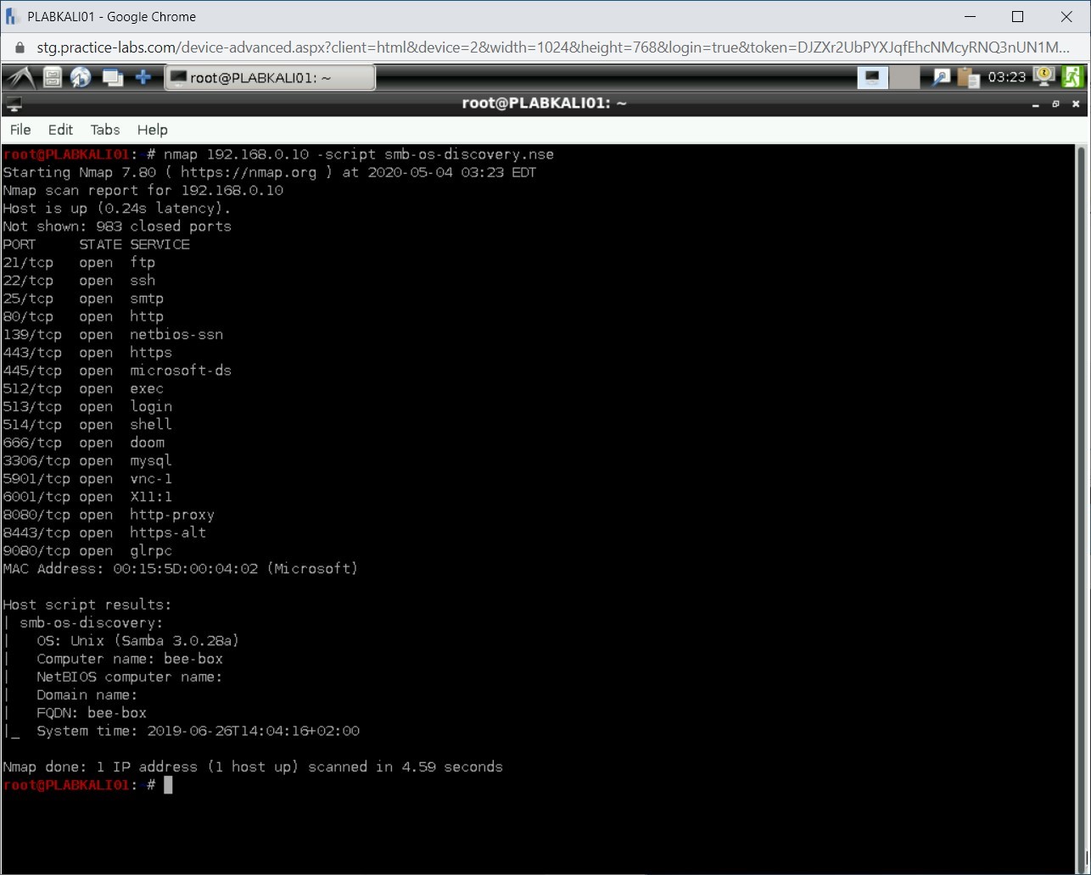Switch to the first workspace in pager

(872, 77)
